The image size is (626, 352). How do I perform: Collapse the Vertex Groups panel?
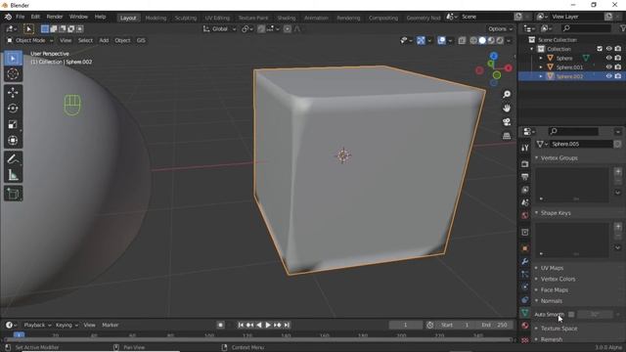[x=559, y=158]
